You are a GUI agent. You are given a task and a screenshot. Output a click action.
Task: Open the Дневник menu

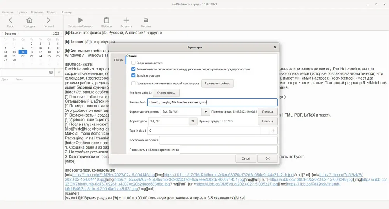8,12
